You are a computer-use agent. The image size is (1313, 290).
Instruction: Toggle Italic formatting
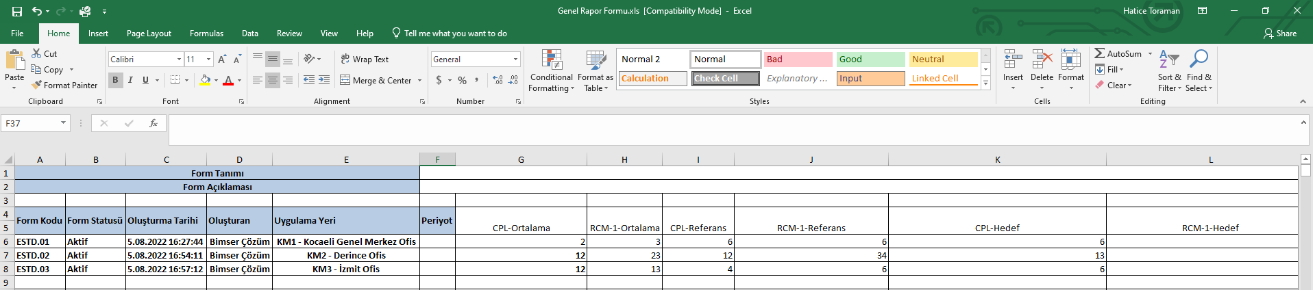[x=130, y=80]
